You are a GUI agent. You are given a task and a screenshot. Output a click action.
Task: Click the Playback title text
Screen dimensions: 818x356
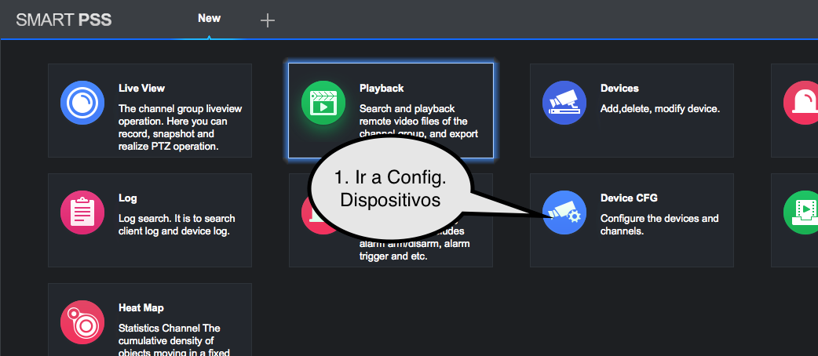click(382, 89)
